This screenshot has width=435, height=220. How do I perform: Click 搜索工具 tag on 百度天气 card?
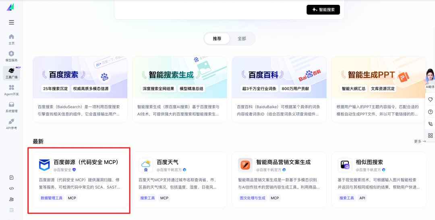[147, 198]
